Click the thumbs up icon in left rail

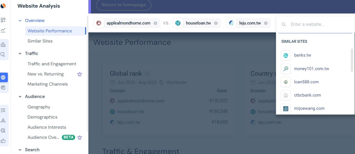tap(3, 141)
